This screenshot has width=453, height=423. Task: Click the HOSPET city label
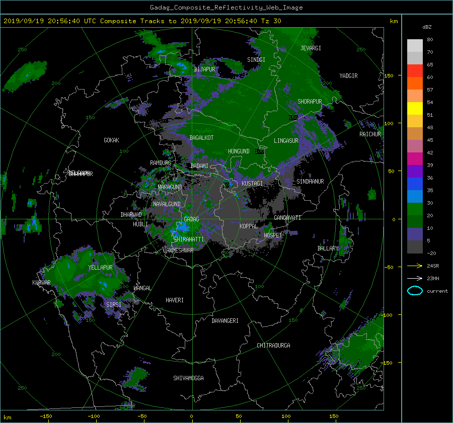click(273, 235)
